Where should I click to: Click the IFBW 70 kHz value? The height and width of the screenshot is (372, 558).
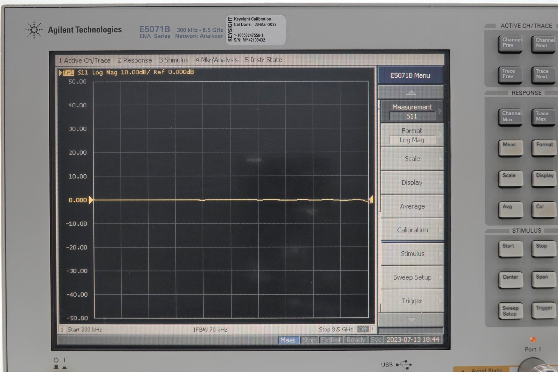210,329
